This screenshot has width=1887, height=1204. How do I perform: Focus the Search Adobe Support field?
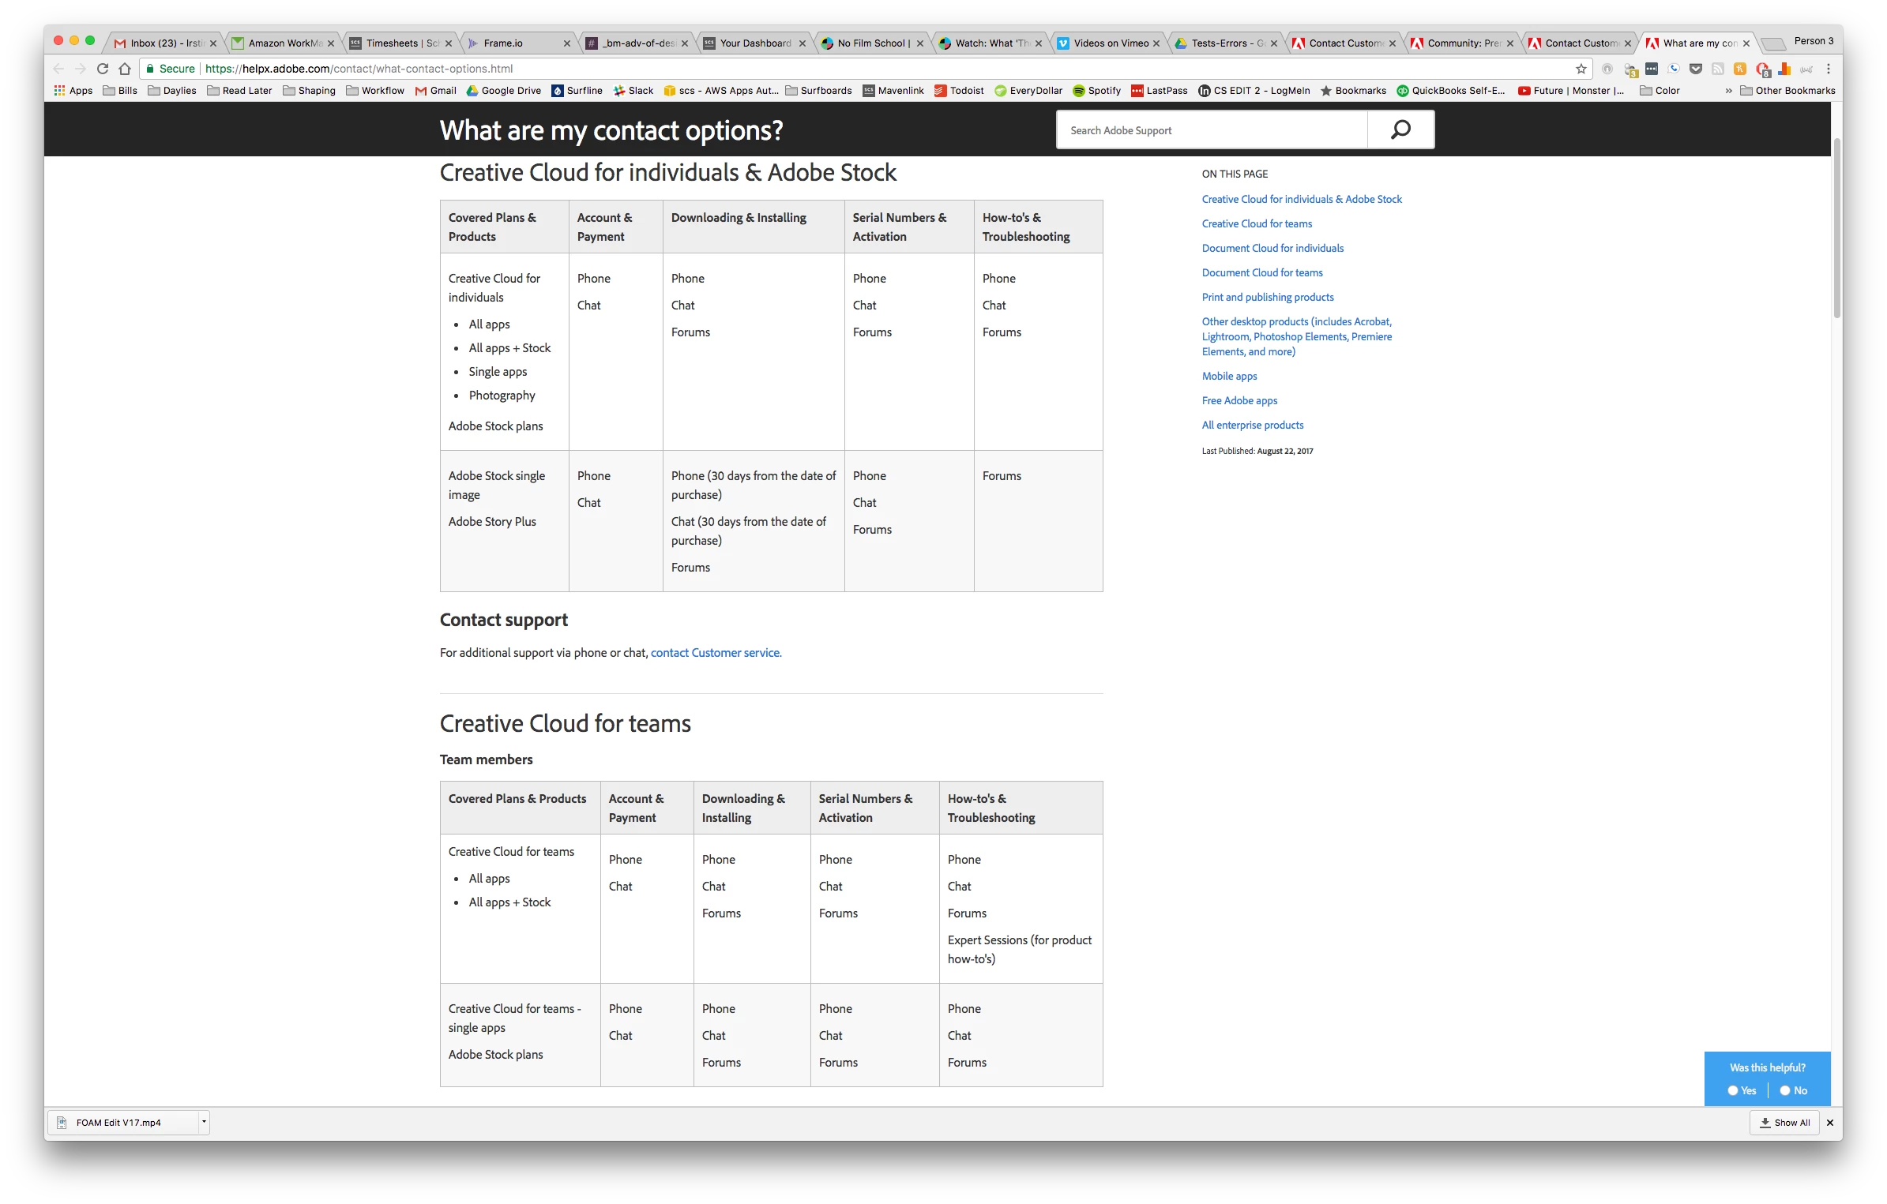click(1212, 130)
